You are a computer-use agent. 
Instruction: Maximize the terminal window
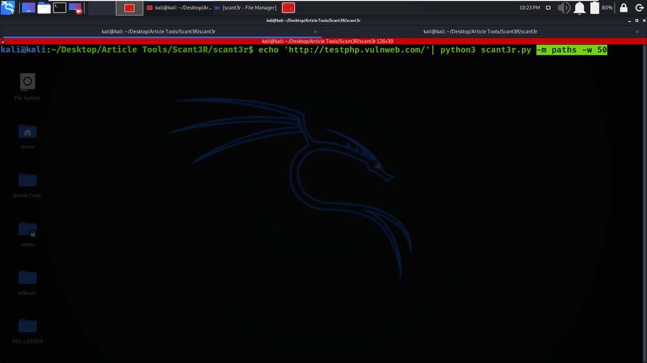637,21
